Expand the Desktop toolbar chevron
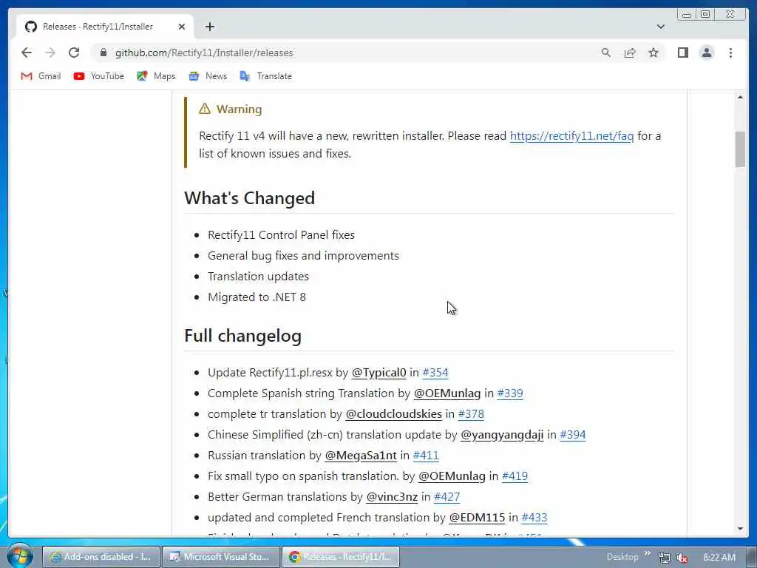This screenshot has width=757, height=568. pos(647,553)
